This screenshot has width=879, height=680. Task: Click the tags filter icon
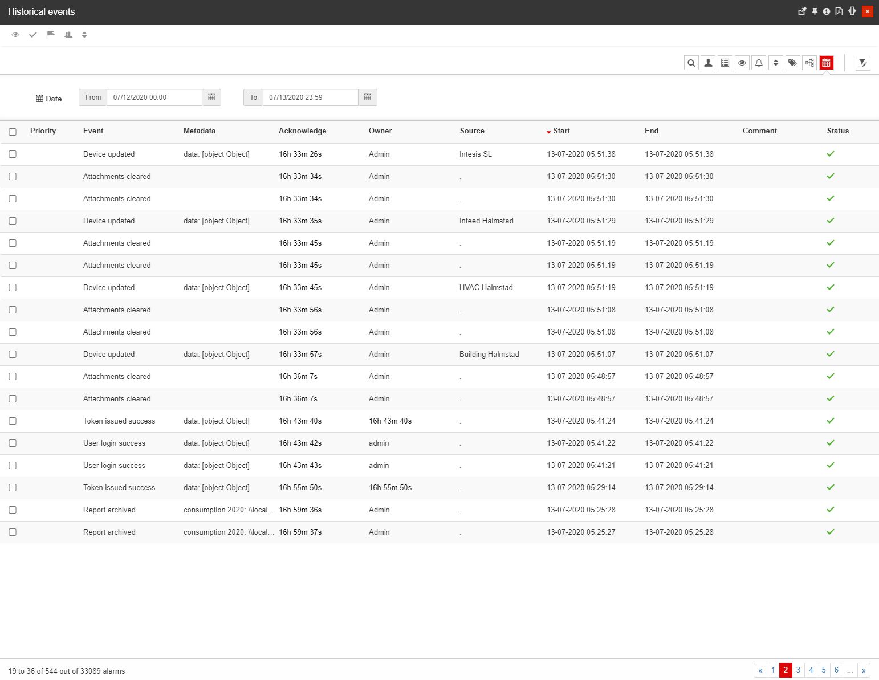pyautogui.click(x=792, y=63)
